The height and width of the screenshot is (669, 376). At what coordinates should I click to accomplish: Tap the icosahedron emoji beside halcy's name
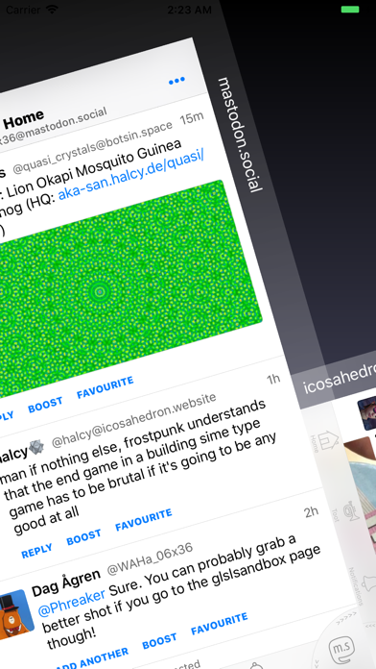pyautogui.click(x=36, y=447)
